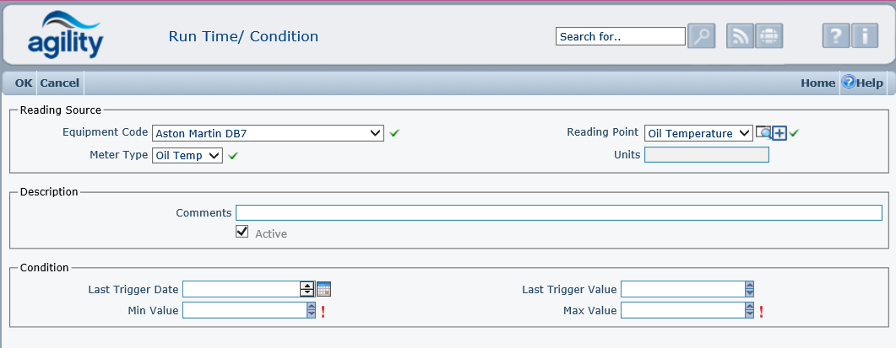Open the Last Trigger Date calendar picker

pyautogui.click(x=324, y=290)
